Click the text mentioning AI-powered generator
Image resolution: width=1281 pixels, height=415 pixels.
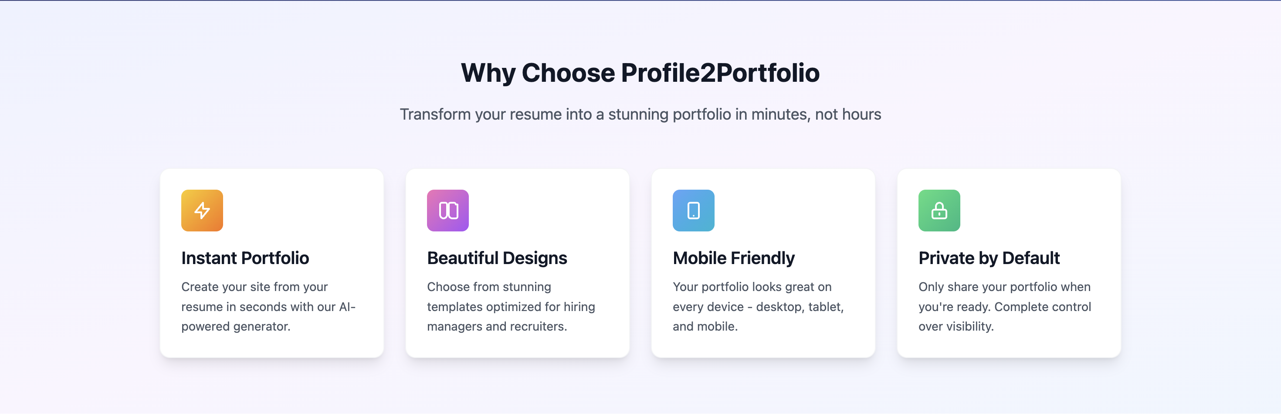tap(268, 306)
